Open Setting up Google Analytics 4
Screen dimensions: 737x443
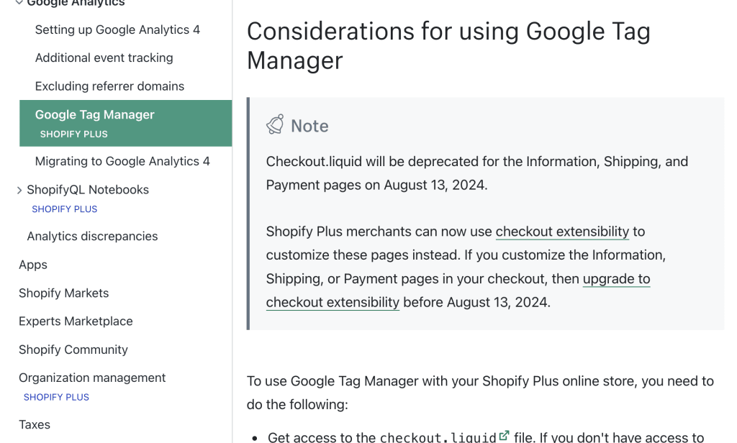tap(117, 29)
